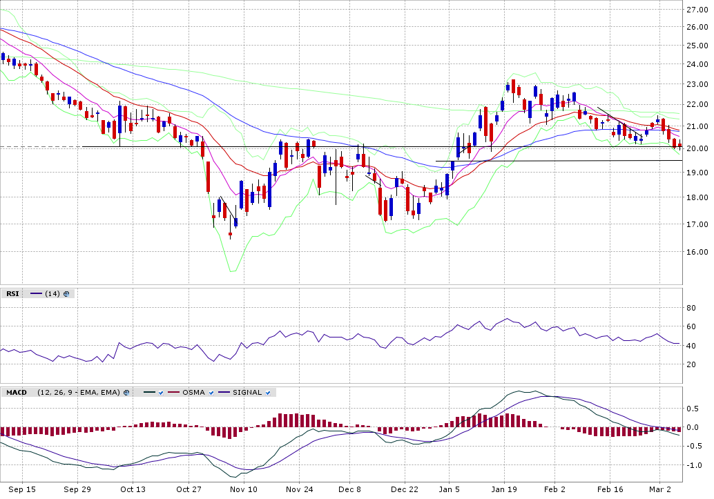714x499 pixels.
Task: Click the red OSMA color swatch
Action: pos(173,393)
